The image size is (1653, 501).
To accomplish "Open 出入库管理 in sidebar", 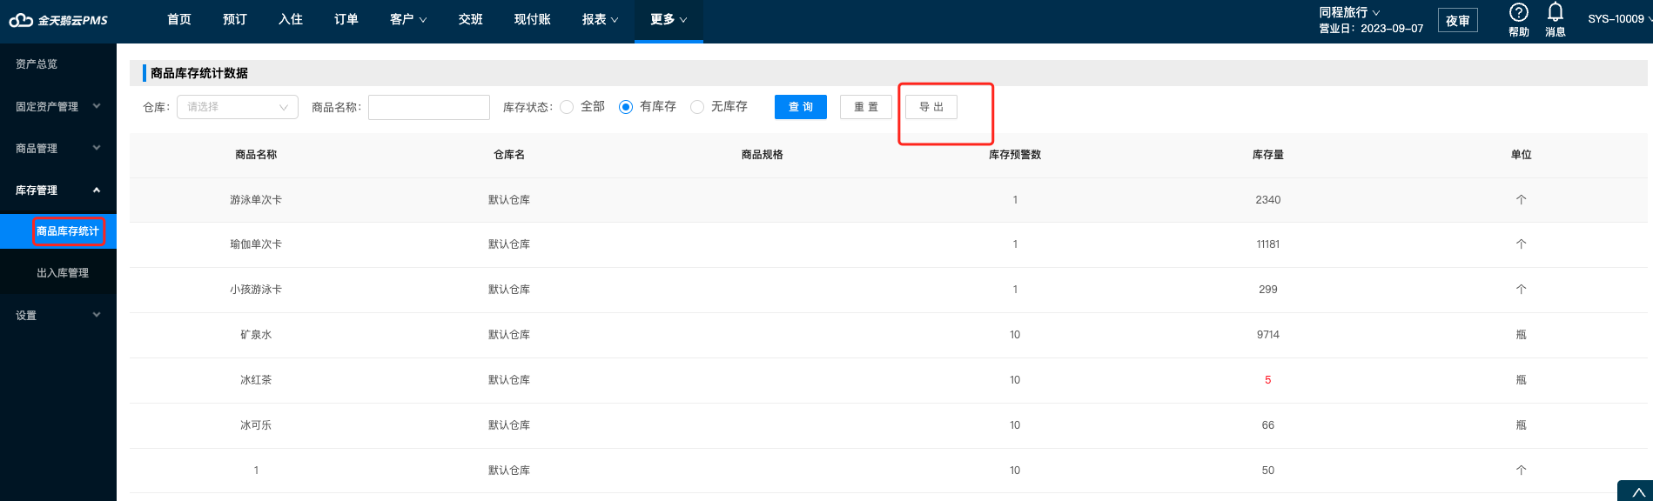I will pyautogui.click(x=63, y=273).
